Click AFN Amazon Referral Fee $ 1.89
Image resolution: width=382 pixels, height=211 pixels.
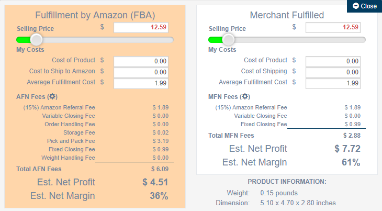point(161,107)
